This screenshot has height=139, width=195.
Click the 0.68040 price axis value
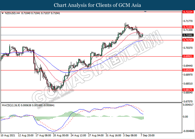point(188,93)
